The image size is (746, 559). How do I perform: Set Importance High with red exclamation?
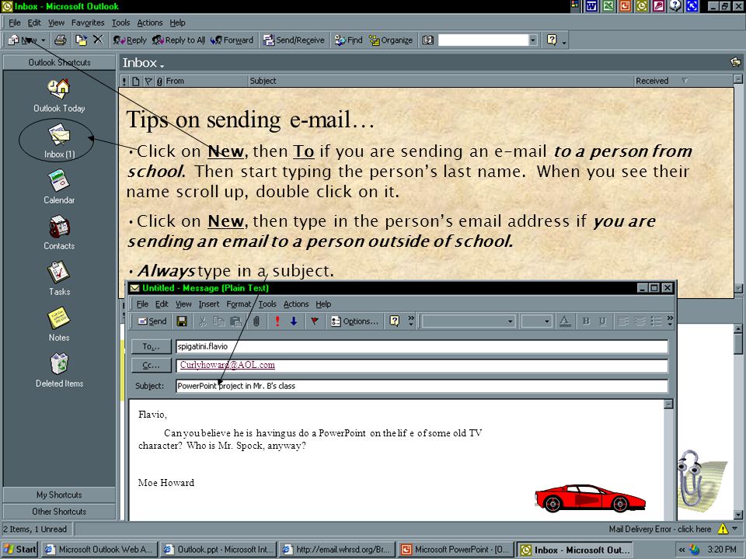[277, 321]
